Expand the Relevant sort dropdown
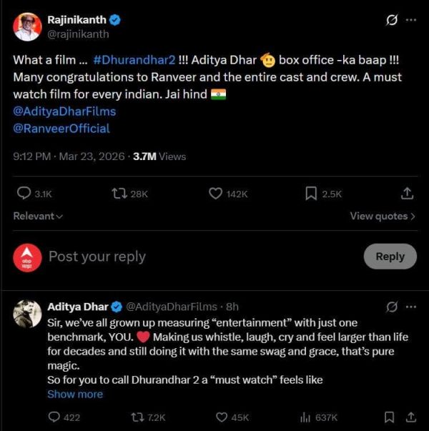The height and width of the screenshot is (431, 429). click(38, 217)
